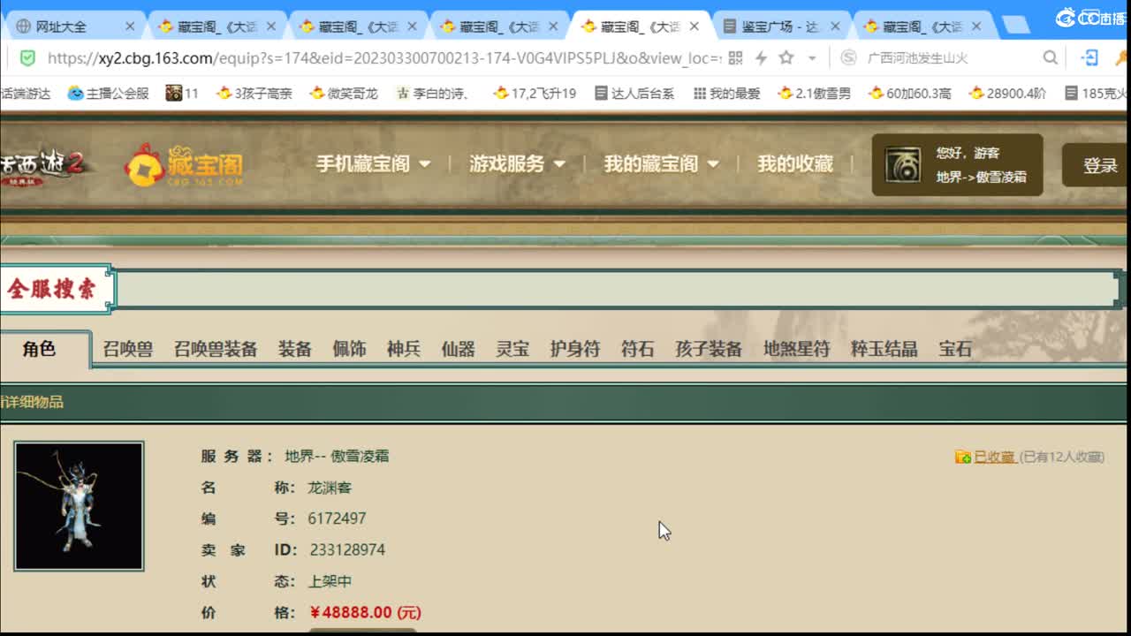Click the character portrait thumbnail
This screenshot has width=1131, height=636.
(x=79, y=506)
